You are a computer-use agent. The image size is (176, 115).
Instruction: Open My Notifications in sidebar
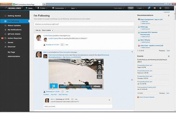pyautogui.click(x=15, y=30)
